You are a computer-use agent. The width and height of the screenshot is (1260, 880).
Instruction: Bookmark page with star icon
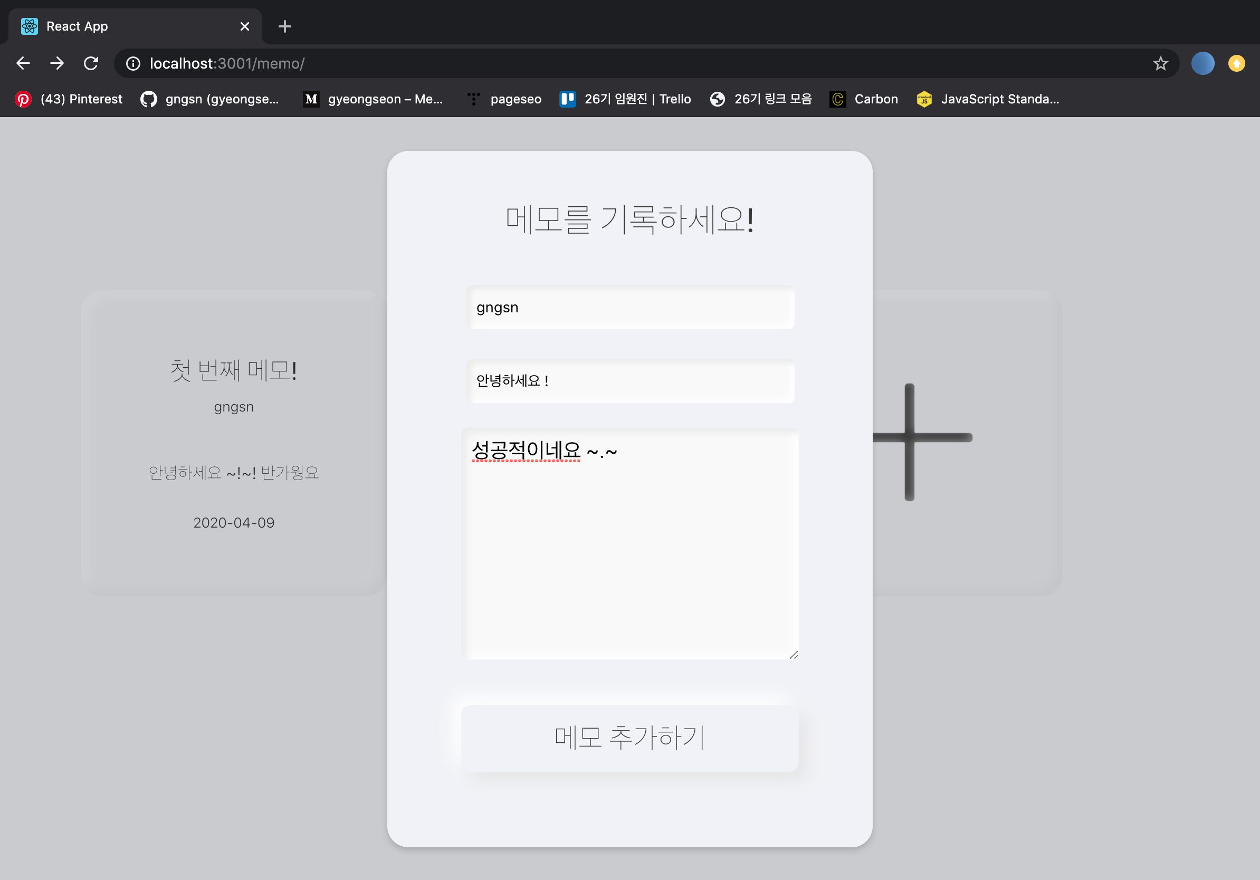[x=1160, y=64]
